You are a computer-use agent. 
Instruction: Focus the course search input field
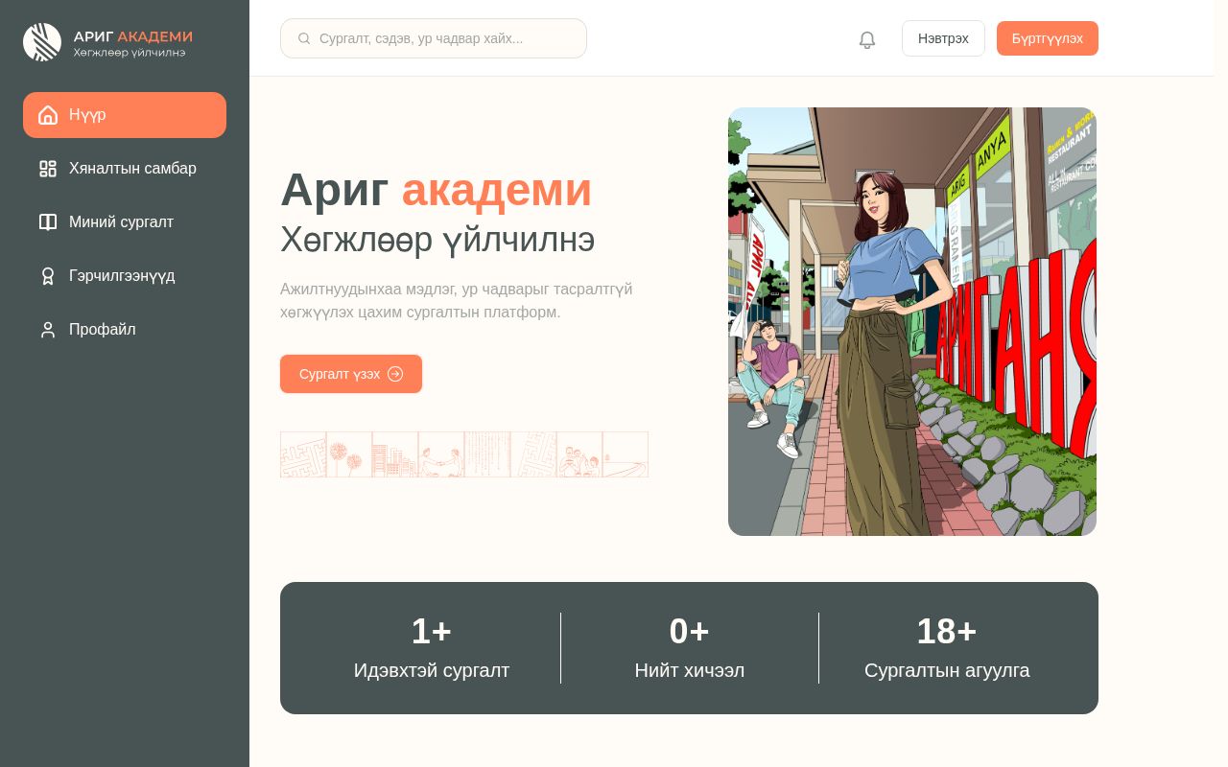click(x=434, y=38)
